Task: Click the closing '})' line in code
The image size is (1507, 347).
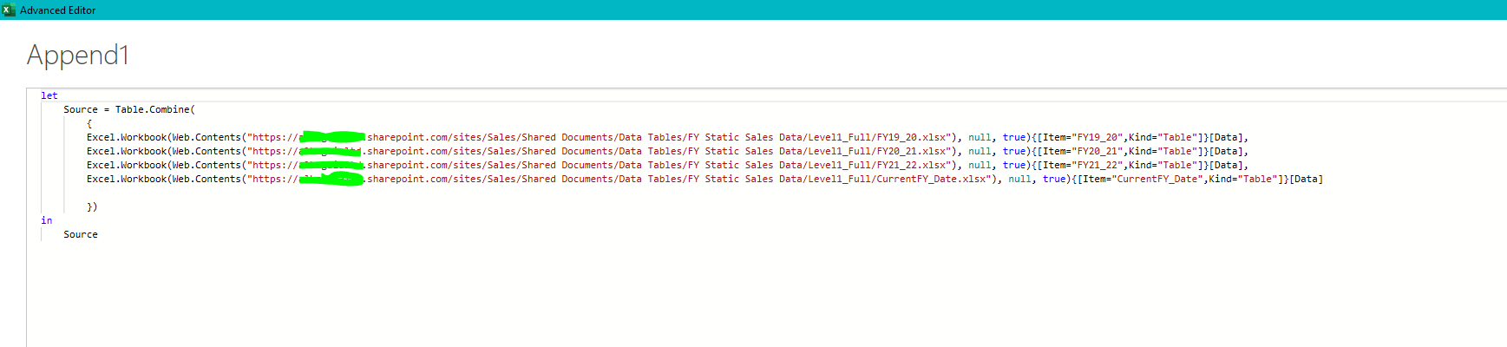Action: click(x=92, y=206)
